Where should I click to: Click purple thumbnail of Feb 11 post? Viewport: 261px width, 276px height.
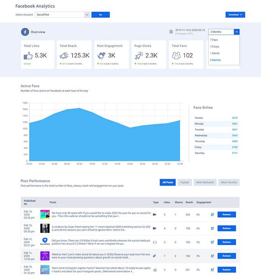45,256
